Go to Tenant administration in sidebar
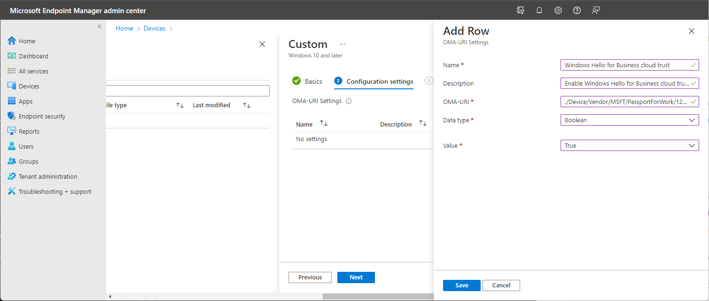The width and height of the screenshot is (709, 301). 47,176
